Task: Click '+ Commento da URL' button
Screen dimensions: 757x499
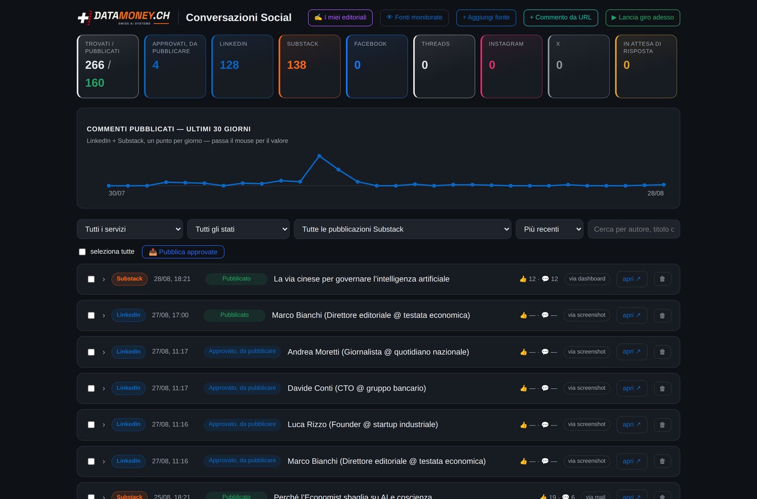Action: coord(561,18)
